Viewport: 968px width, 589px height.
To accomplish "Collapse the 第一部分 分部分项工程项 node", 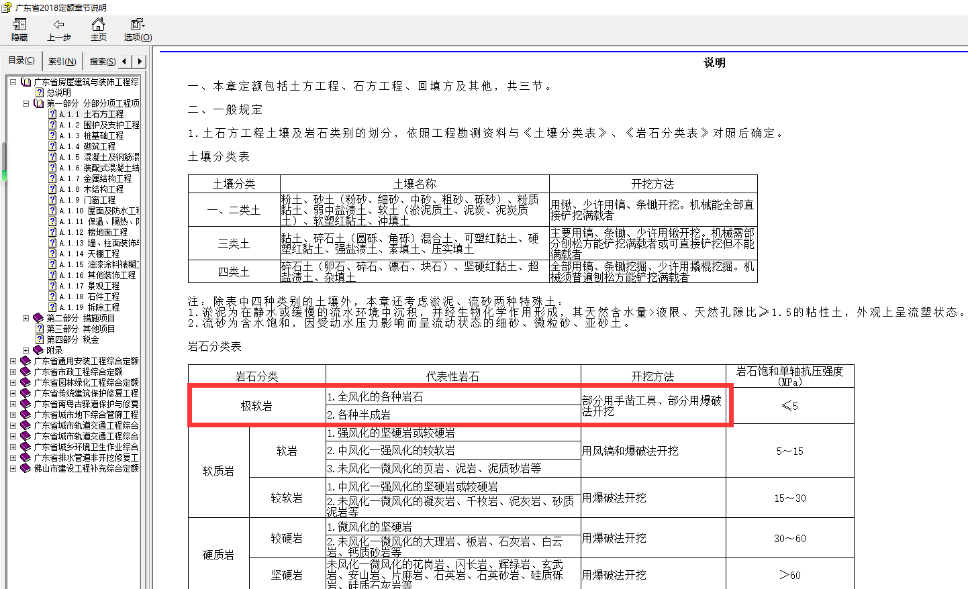I will coord(26,103).
